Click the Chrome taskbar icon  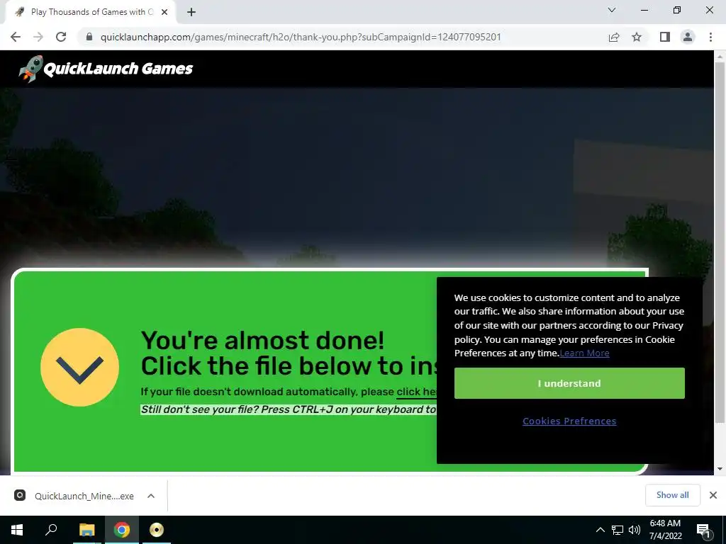click(122, 530)
